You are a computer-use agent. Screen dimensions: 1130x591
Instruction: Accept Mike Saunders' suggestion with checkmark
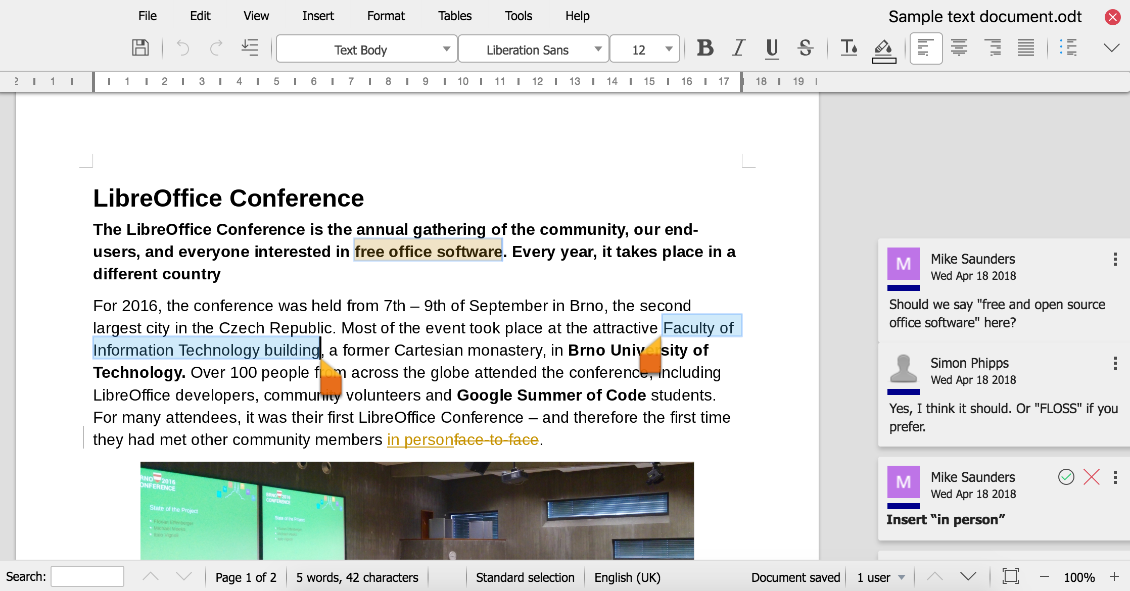pyautogui.click(x=1066, y=477)
